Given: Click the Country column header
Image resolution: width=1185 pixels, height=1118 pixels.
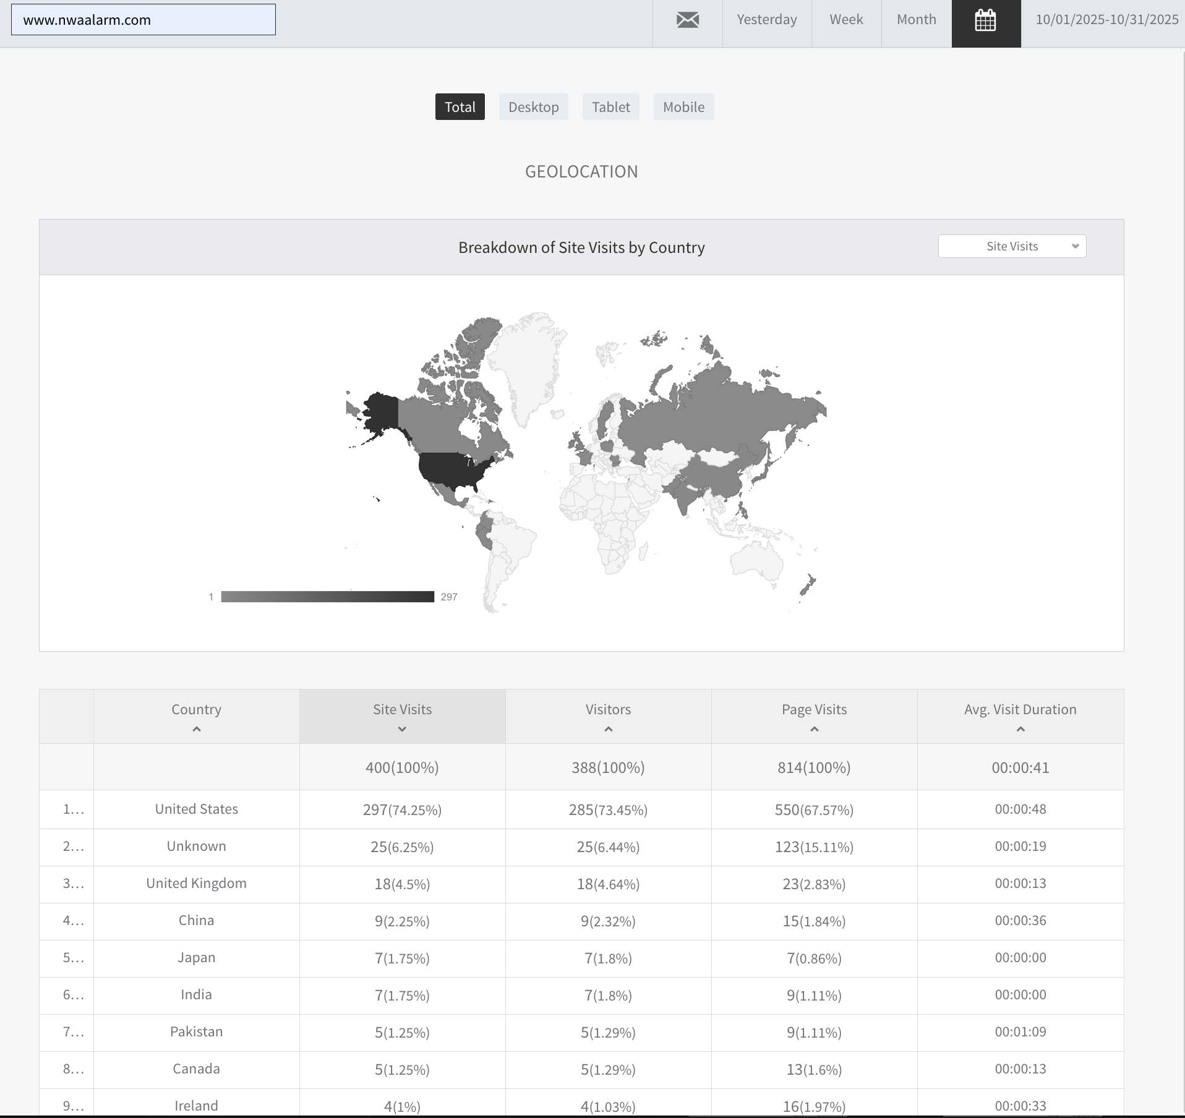Looking at the screenshot, I should [197, 717].
